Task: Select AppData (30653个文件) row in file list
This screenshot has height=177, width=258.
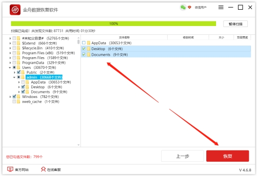Action: [166, 43]
